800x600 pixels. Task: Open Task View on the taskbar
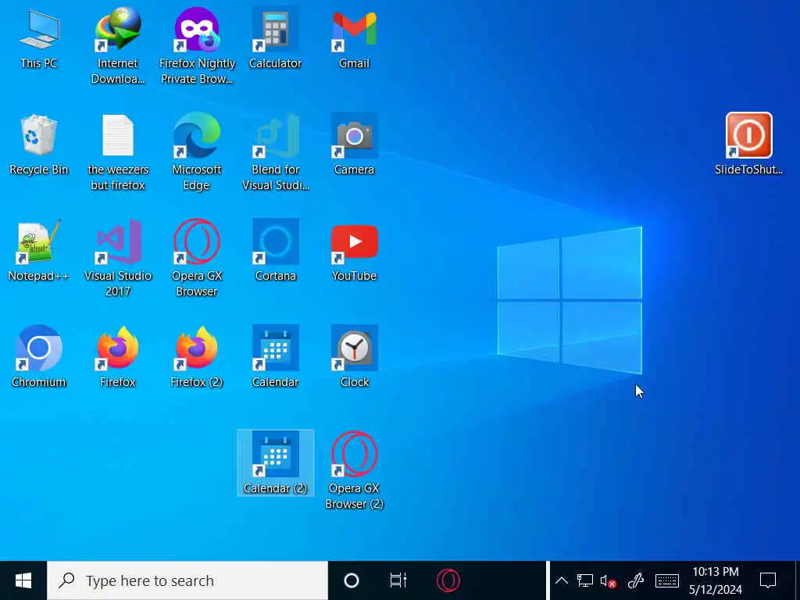(398, 580)
